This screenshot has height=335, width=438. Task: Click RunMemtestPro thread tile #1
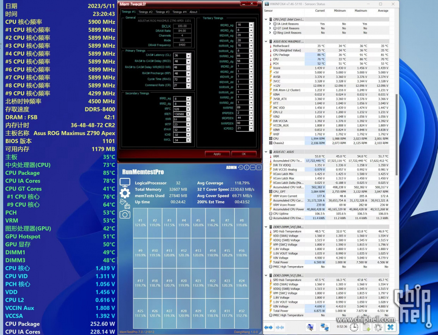[x=140, y=223]
